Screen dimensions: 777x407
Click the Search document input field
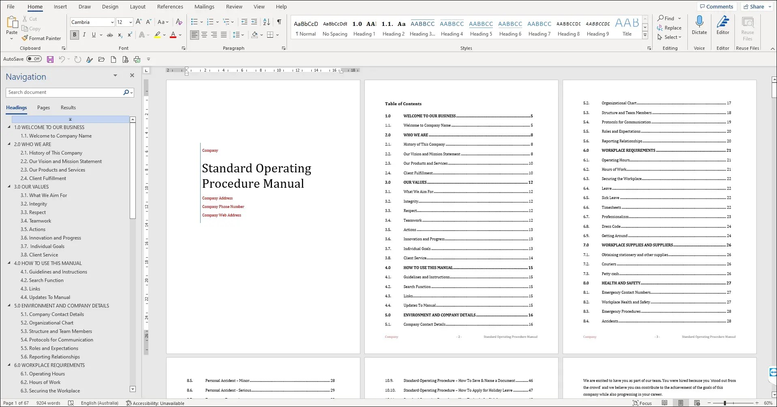(x=65, y=92)
